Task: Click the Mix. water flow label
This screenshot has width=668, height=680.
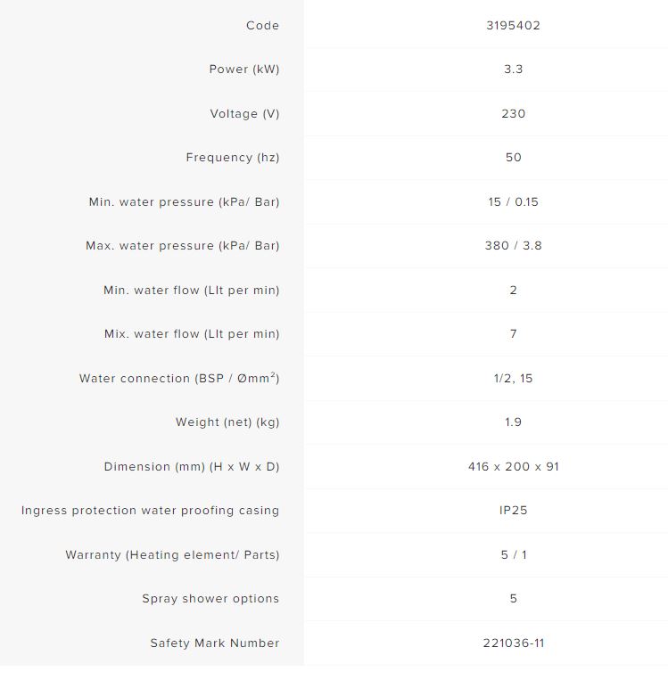Action: [x=192, y=334]
